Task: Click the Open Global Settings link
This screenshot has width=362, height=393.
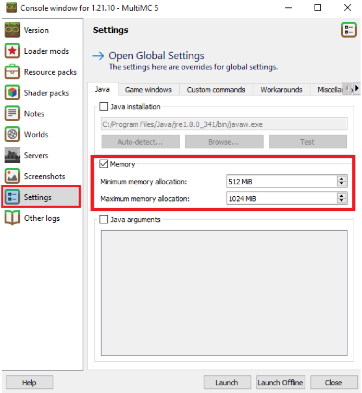Action: (156, 56)
